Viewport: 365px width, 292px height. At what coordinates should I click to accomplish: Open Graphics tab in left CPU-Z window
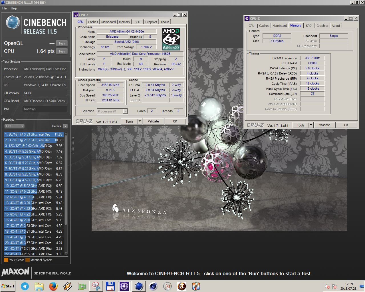point(151,22)
